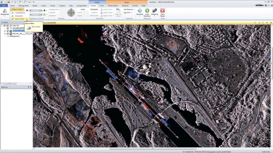Open the Grow dropdown
The height and width of the screenshot is (153, 273).
pyautogui.click(x=128, y=13)
